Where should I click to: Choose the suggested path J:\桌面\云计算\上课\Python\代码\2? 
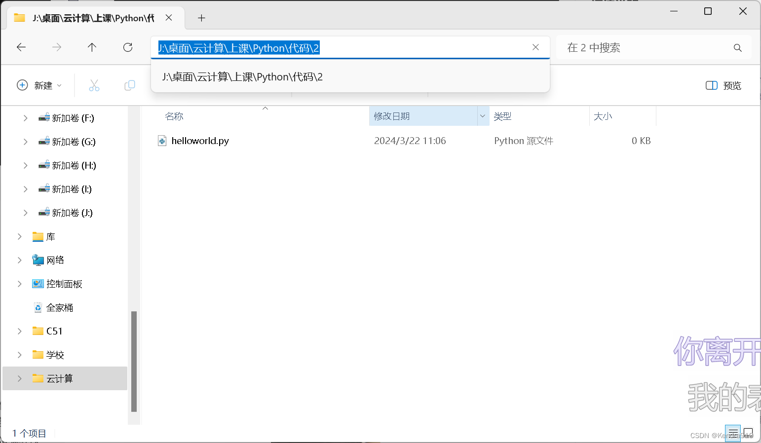pos(350,77)
